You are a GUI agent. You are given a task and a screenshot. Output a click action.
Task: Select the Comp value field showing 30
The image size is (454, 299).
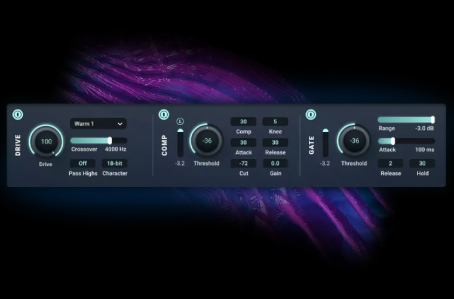click(243, 122)
